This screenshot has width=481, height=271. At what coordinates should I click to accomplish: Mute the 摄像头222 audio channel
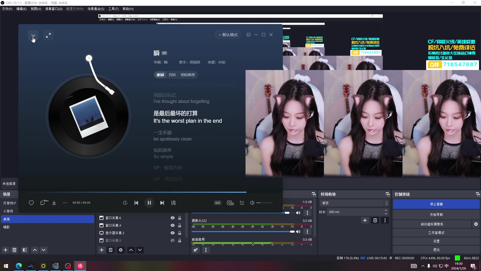[298, 232]
